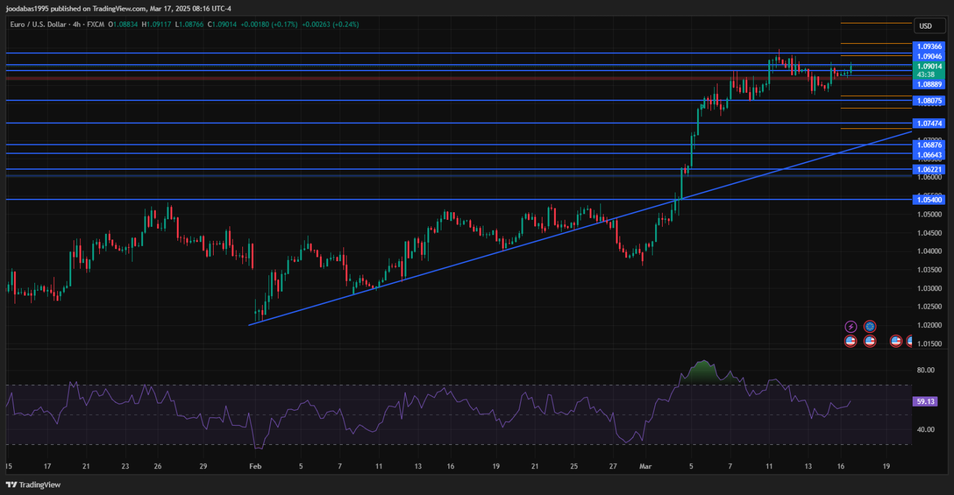Select the 1.05400 horizontal line price label
Image resolution: width=954 pixels, height=495 pixels.
tap(929, 200)
